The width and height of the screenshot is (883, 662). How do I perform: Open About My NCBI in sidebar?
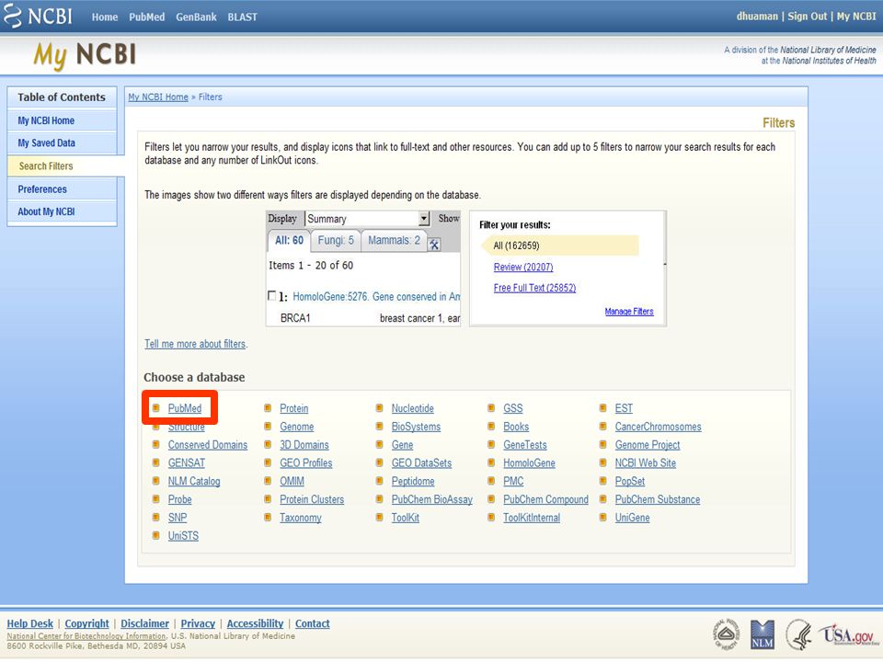[62, 211]
